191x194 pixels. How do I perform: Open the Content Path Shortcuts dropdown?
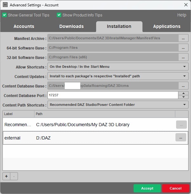pyautogui.click(x=118, y=105)
